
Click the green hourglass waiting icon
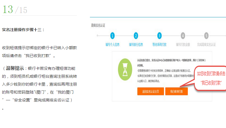(x=125, y=68)
